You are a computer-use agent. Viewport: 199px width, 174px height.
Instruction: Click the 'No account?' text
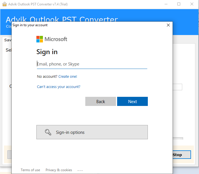47,77
